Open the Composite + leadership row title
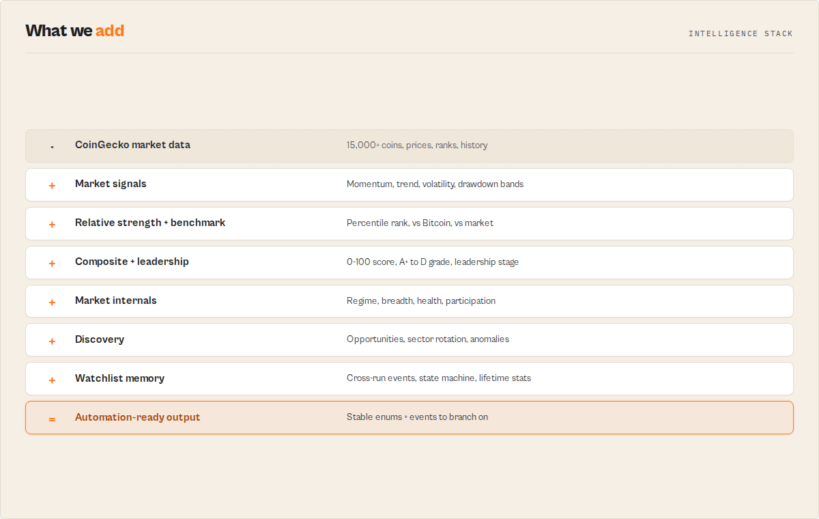The height and width of the screenshot is (519, 819). pos(132,262)
